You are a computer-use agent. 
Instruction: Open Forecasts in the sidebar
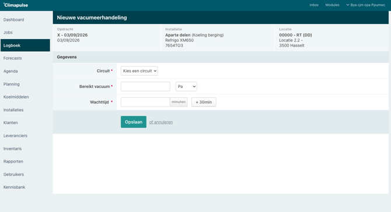point(25,58)
